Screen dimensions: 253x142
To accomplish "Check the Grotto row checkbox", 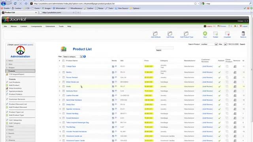I will click(64, 86).
